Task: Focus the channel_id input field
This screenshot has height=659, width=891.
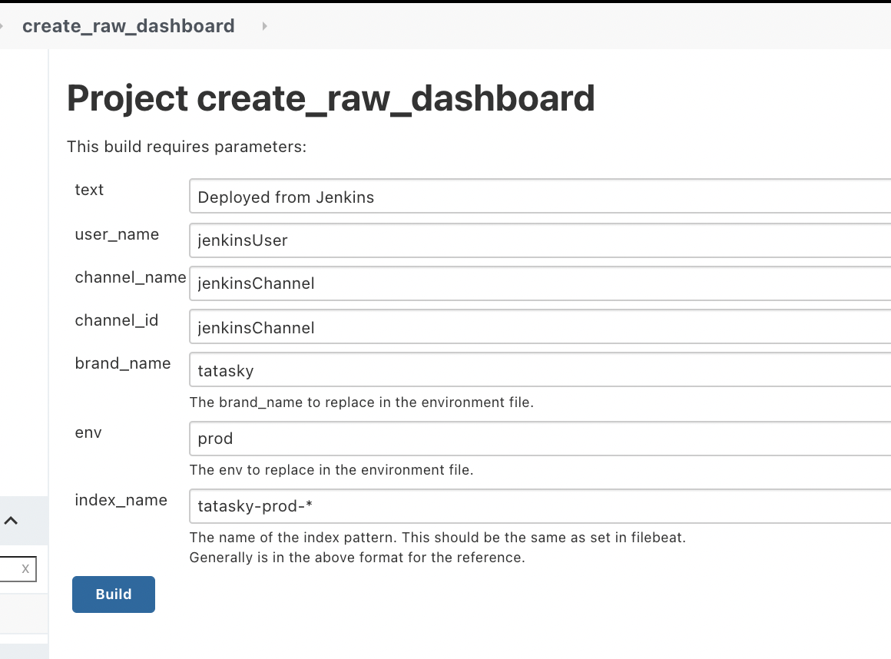Action: 538,328
